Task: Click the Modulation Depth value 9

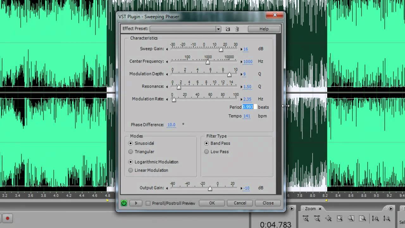Action: [244, 74]
